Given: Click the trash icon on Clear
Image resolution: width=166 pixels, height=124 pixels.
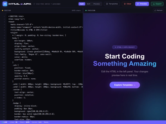Looking at the screenshot, I should tap(125, 4).
